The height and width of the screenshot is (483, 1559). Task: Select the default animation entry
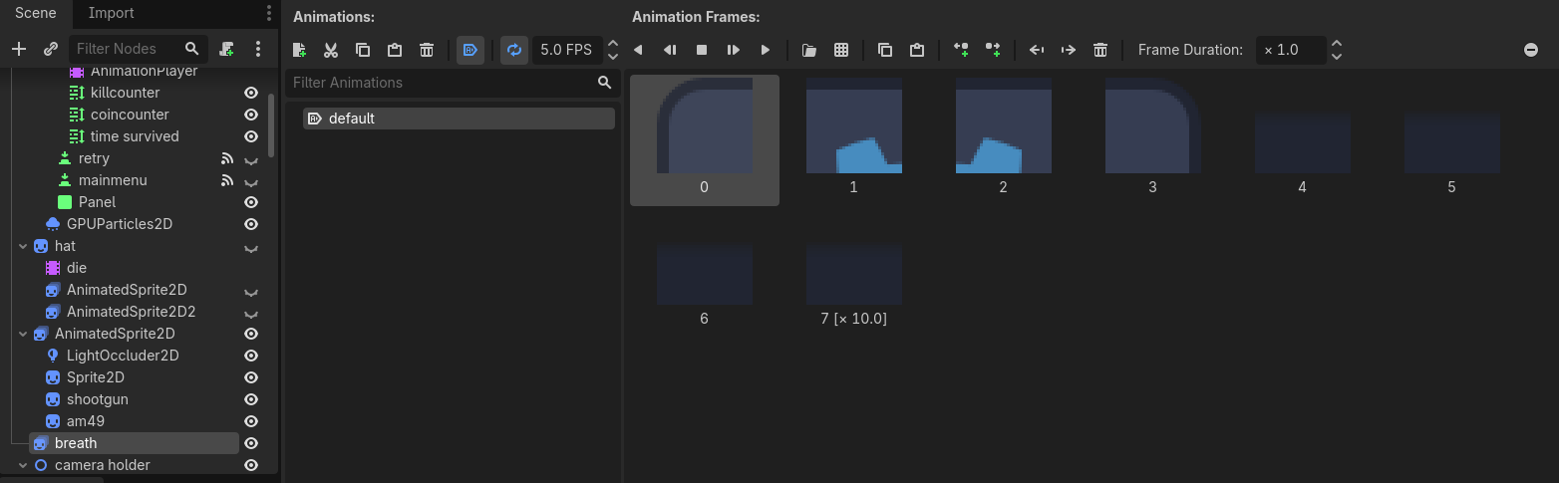(460, 119)
